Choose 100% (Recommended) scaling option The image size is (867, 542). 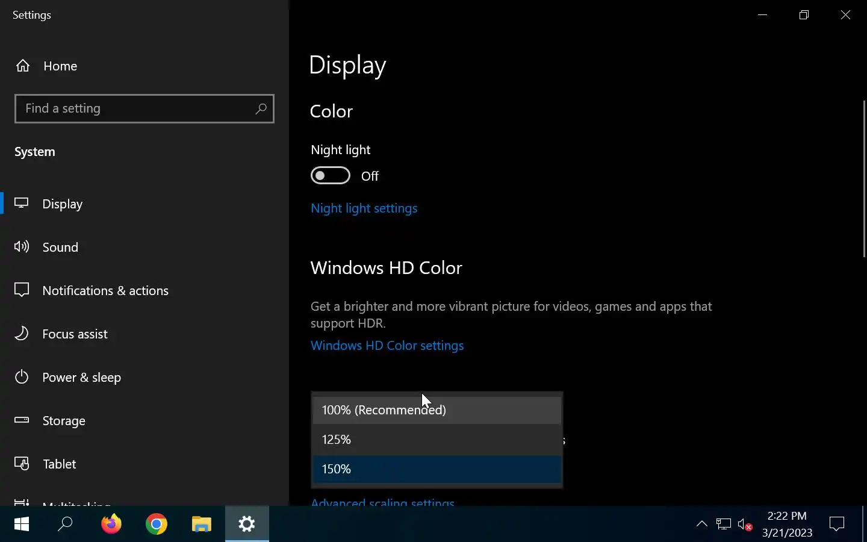tap(437, 410)
